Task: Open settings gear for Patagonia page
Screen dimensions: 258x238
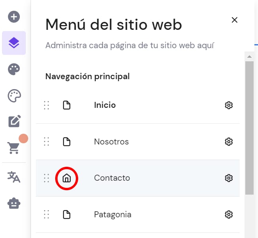Action: (x=229, y=215)
